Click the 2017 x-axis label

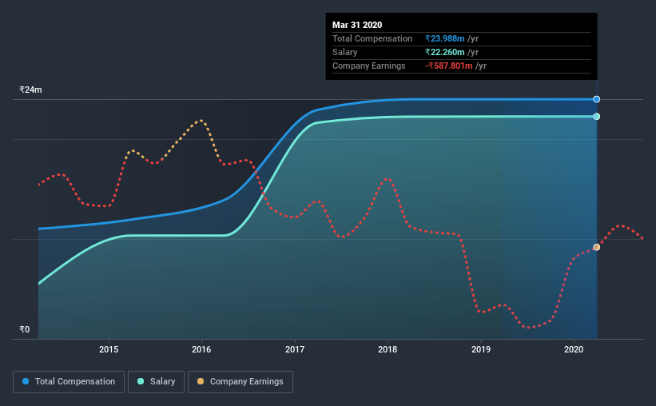(295, 349)
